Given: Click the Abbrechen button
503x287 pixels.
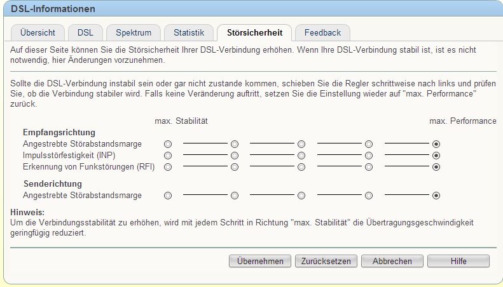Looking at the screenshot, I should [392, 261].
